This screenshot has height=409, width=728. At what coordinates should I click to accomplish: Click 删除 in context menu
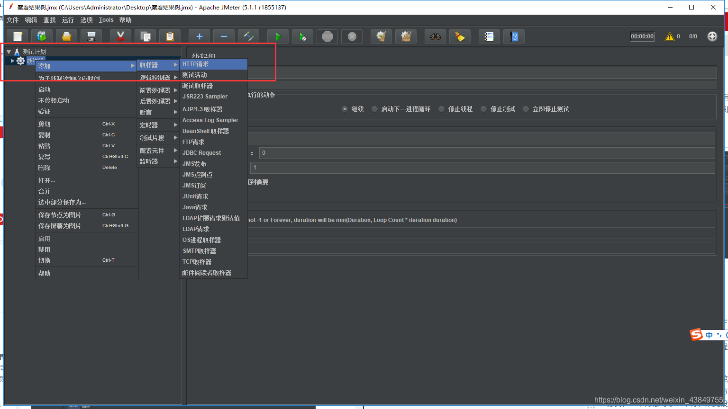87,168
